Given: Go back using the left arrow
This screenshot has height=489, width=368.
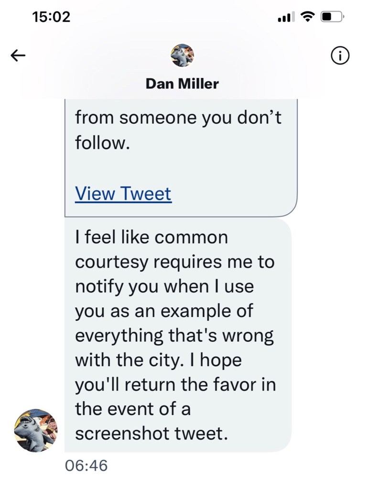Looking at the screenshot, I should click(x=18, y=56).
